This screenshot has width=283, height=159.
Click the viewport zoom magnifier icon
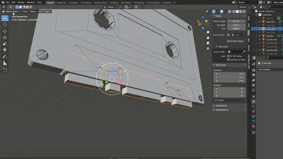coord(208,32)
